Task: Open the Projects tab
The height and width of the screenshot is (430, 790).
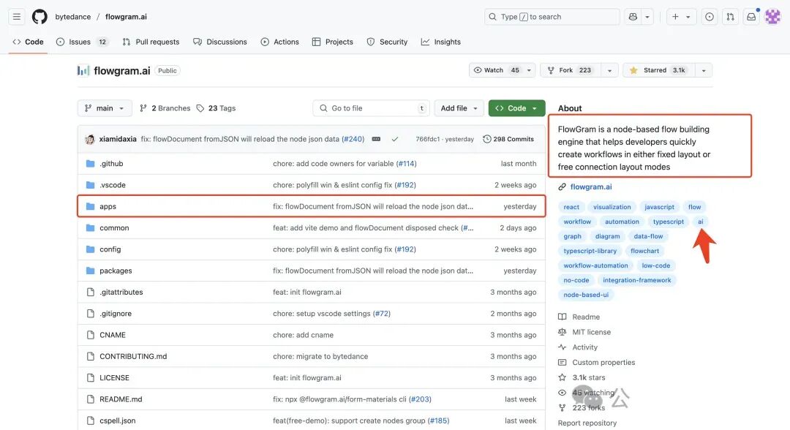Action: point(333,42)
